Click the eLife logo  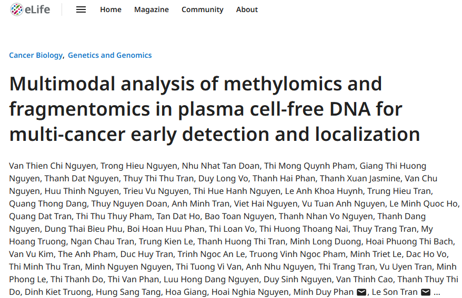pyautogui.click(x=30, y=9)
